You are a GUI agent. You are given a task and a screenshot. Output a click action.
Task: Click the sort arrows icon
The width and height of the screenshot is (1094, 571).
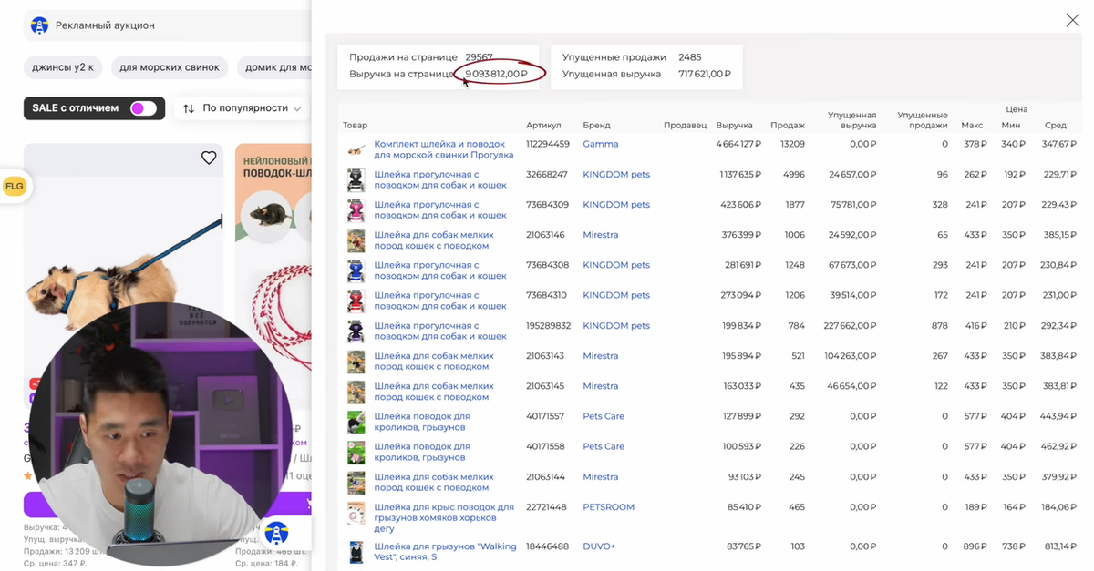coord(189,108)
